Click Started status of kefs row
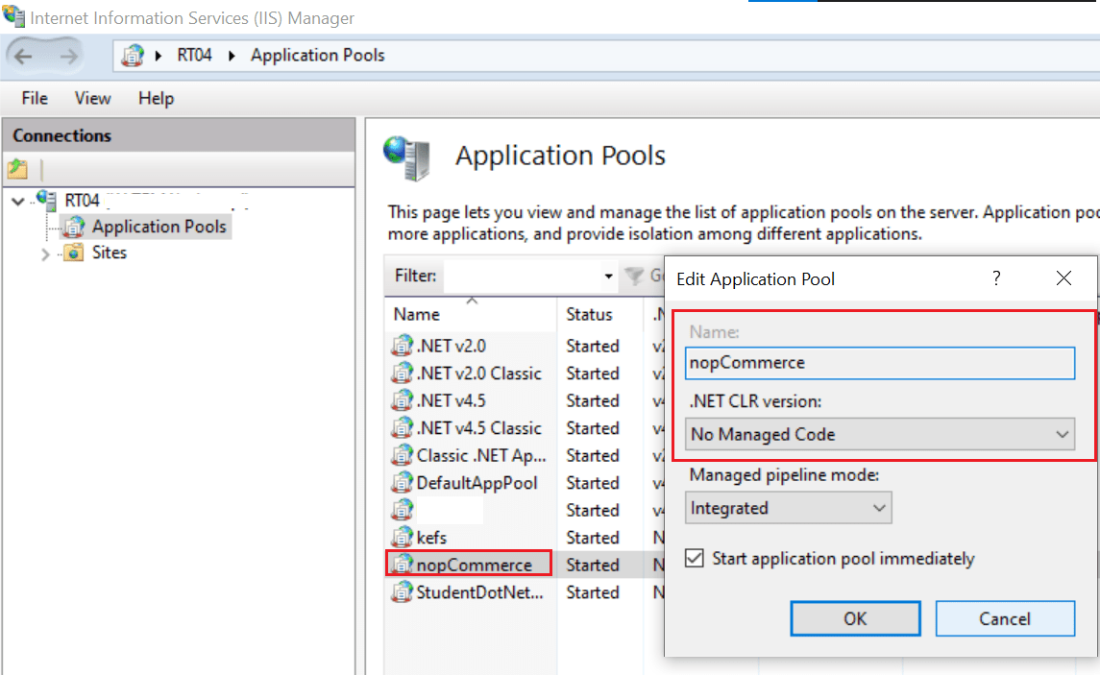 pyautogui.click(x=593, y=538)
